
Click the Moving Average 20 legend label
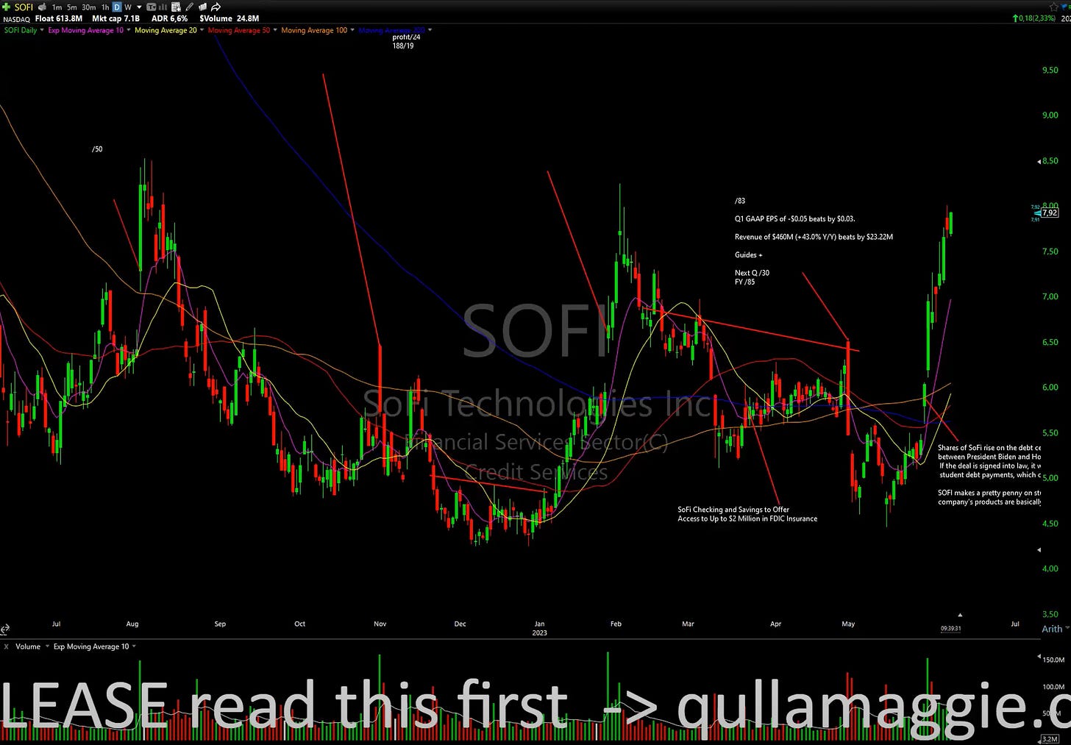pos(166,30)
